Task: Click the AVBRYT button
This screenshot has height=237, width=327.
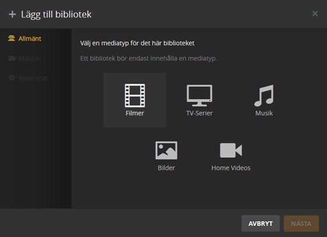Action: point(260,224)
